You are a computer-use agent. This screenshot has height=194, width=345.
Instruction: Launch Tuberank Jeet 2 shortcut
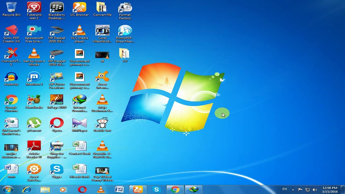tap(34, 11)
